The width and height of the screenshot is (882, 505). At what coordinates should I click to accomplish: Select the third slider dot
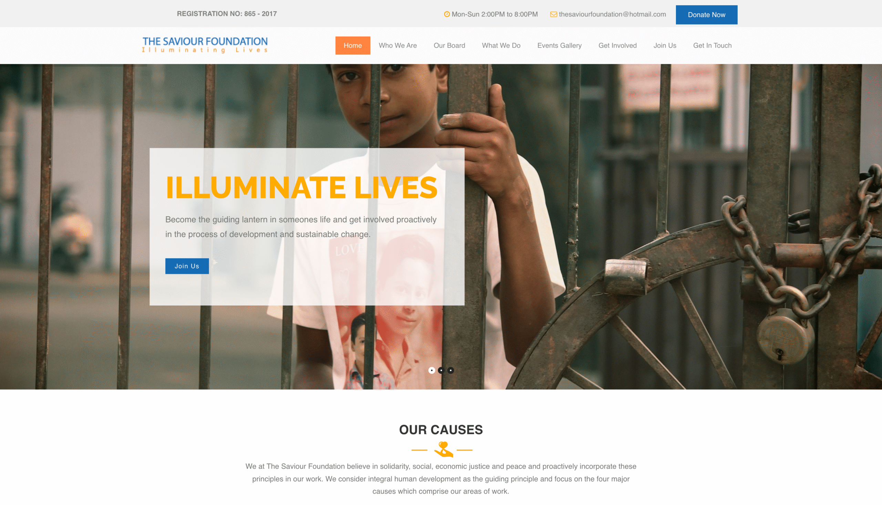451,370
